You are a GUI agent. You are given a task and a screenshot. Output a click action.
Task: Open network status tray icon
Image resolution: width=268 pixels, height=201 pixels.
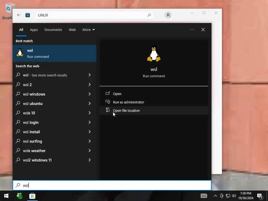coord(228,196)
